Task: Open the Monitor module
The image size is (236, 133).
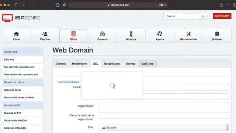Action: coord(131,36)
